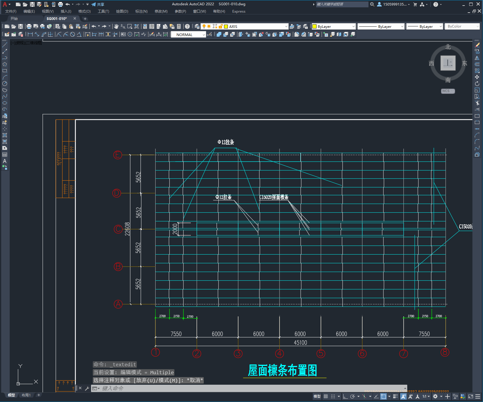Select the Circle draw tool
Screen dimensions: 483x402
tap(5, 84)
